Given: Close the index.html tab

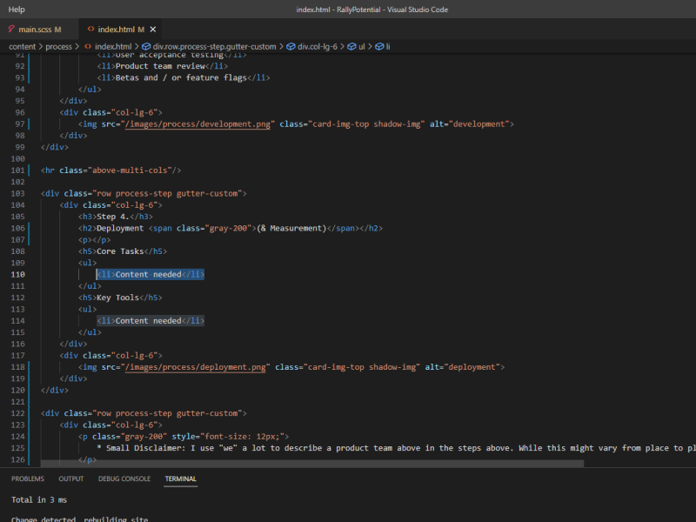Looking at the screenshot, I should click(x=153, y=30).
